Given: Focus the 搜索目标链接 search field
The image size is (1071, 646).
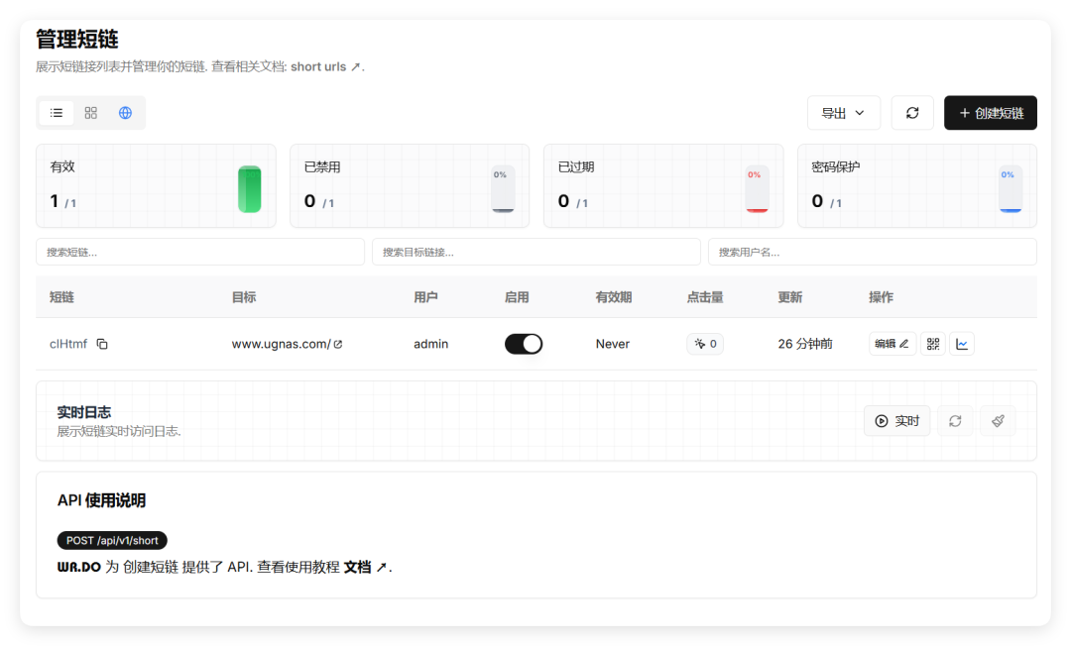Looking at the screenshot, I should pos(536,252).
